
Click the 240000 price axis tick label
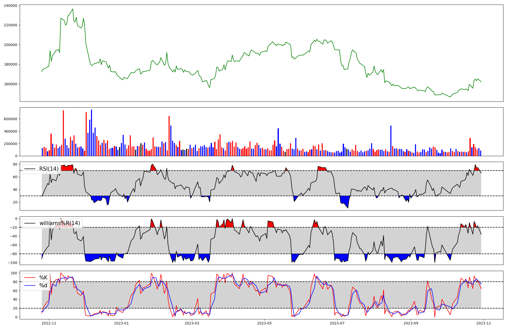coord(11,6)
